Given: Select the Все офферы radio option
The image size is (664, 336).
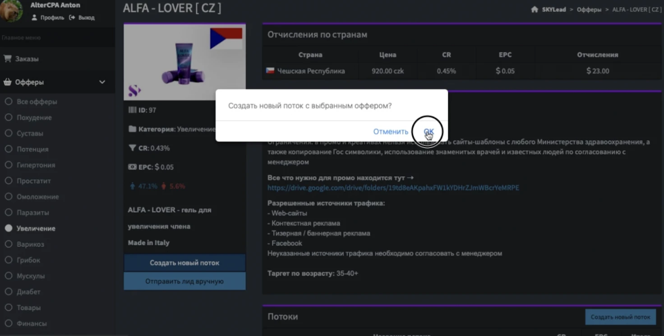Looking at the screenshot, I should coord(9,102).
